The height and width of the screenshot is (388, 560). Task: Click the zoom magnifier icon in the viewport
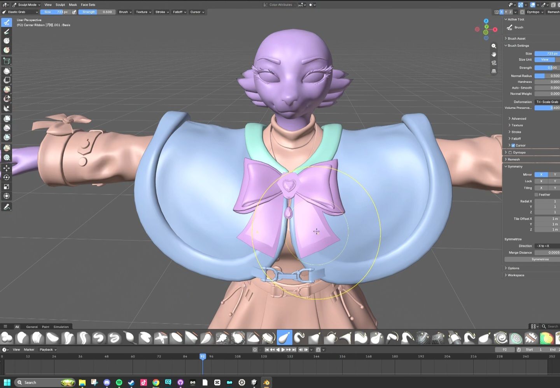[494, 46]
